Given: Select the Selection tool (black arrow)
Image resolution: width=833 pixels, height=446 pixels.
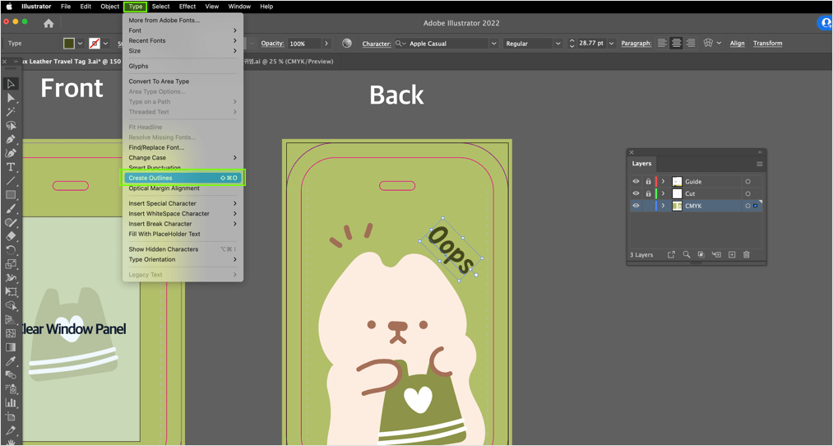Looking at the screenshot, I should click(x=11, y=83).
